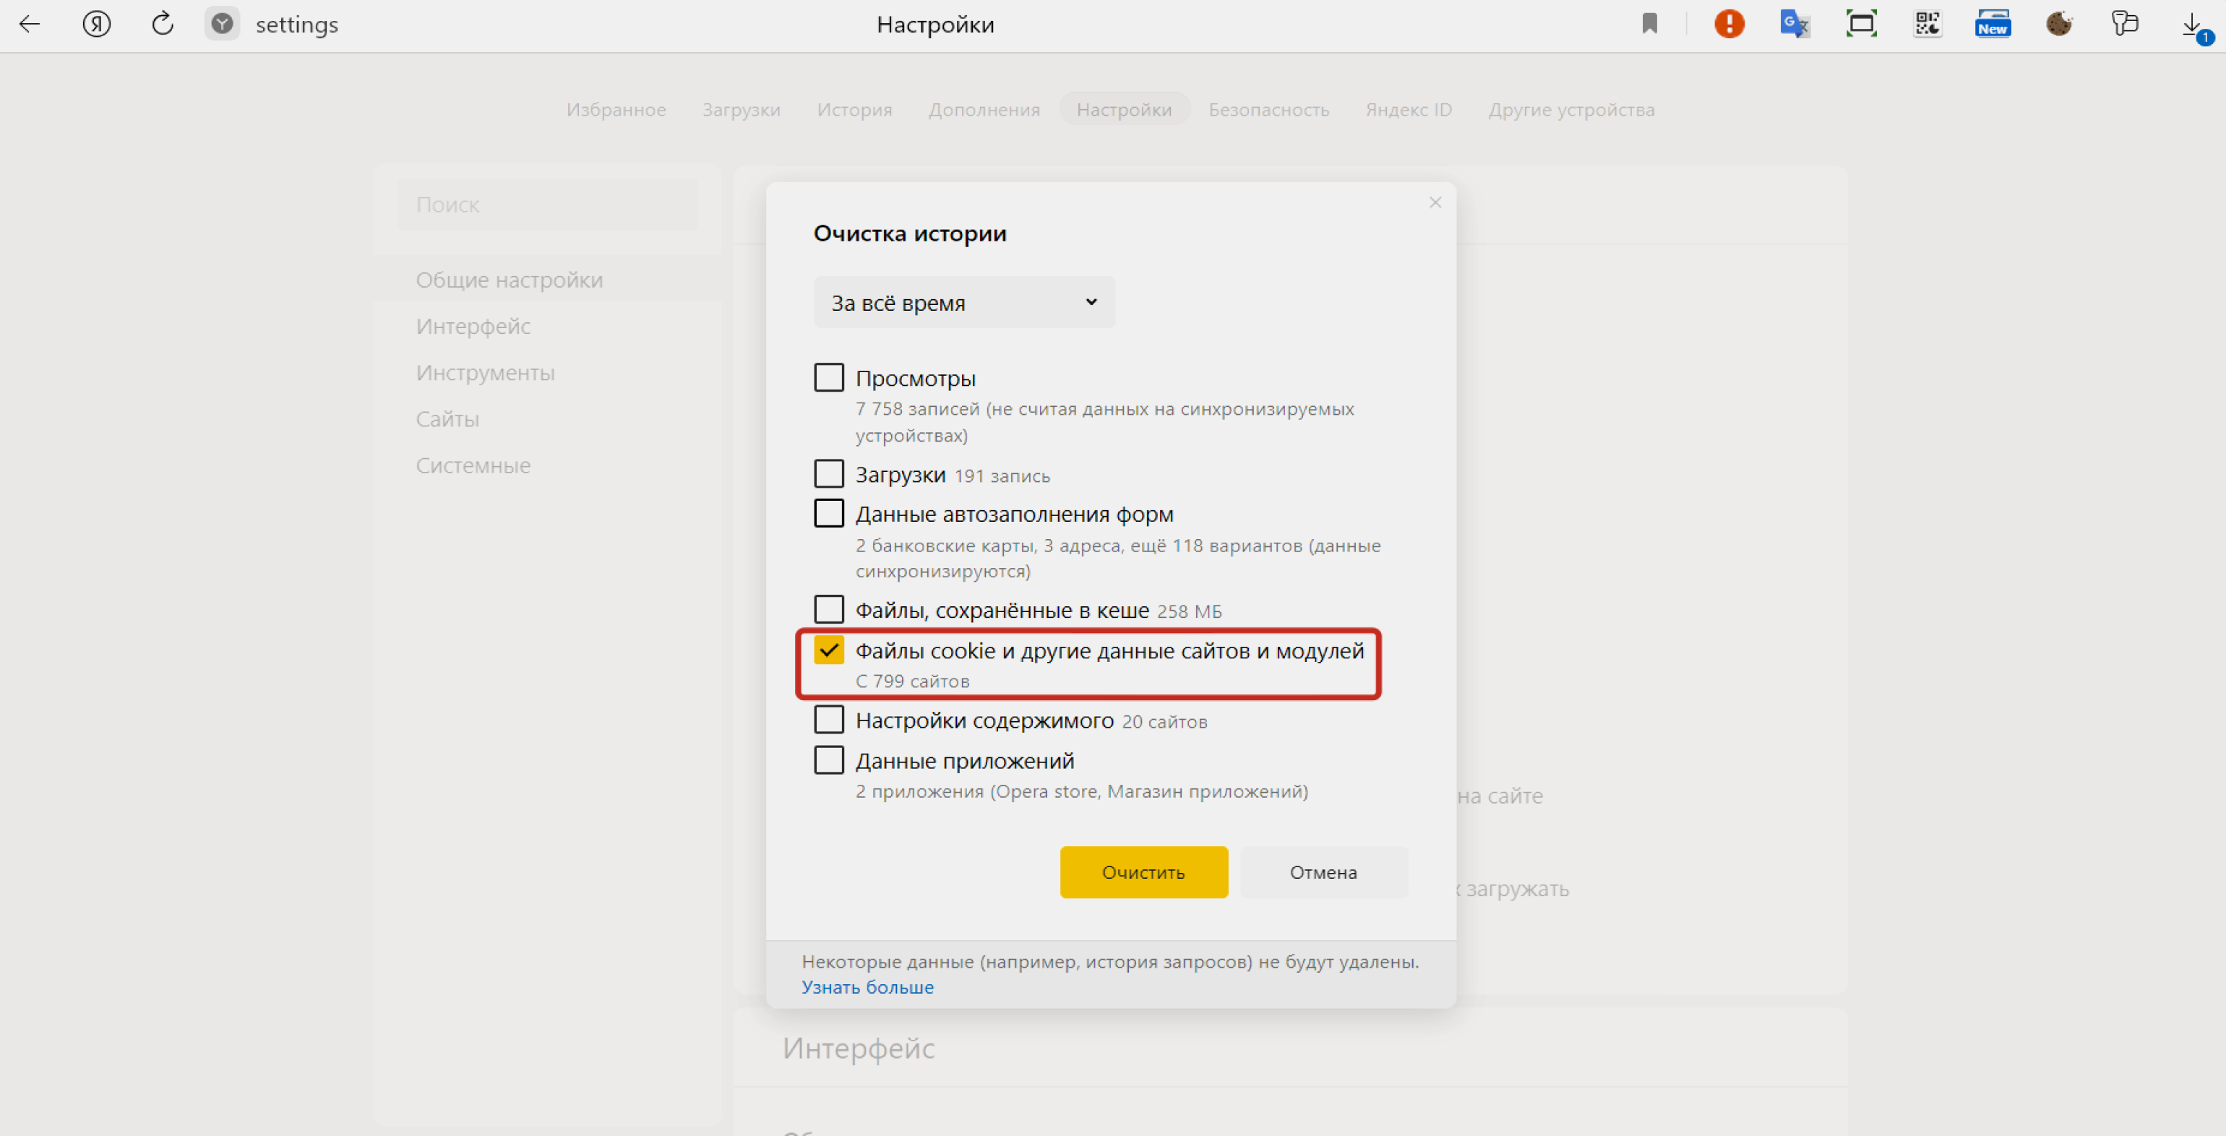This screenshot has height=1136, width=2226.
Task: Click the screen mirroring icon
Action: [x=1861, y=25]
